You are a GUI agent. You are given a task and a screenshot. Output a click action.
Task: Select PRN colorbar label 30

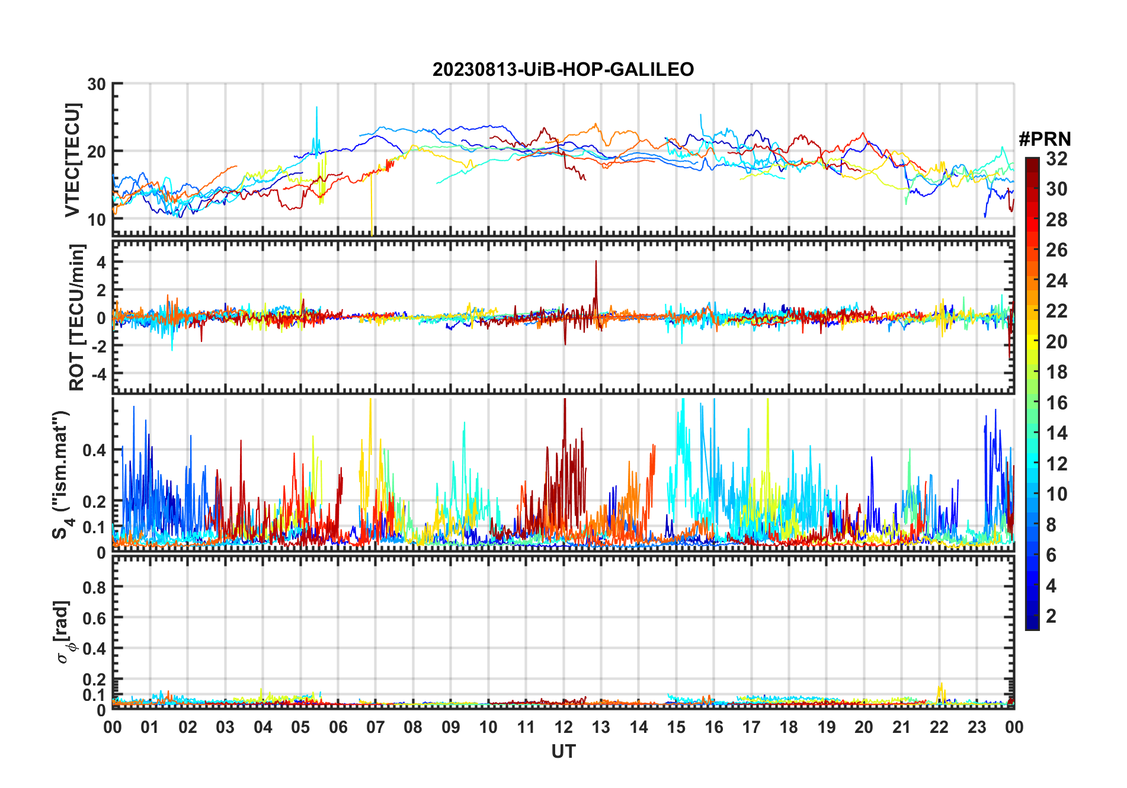(1056, 189)
